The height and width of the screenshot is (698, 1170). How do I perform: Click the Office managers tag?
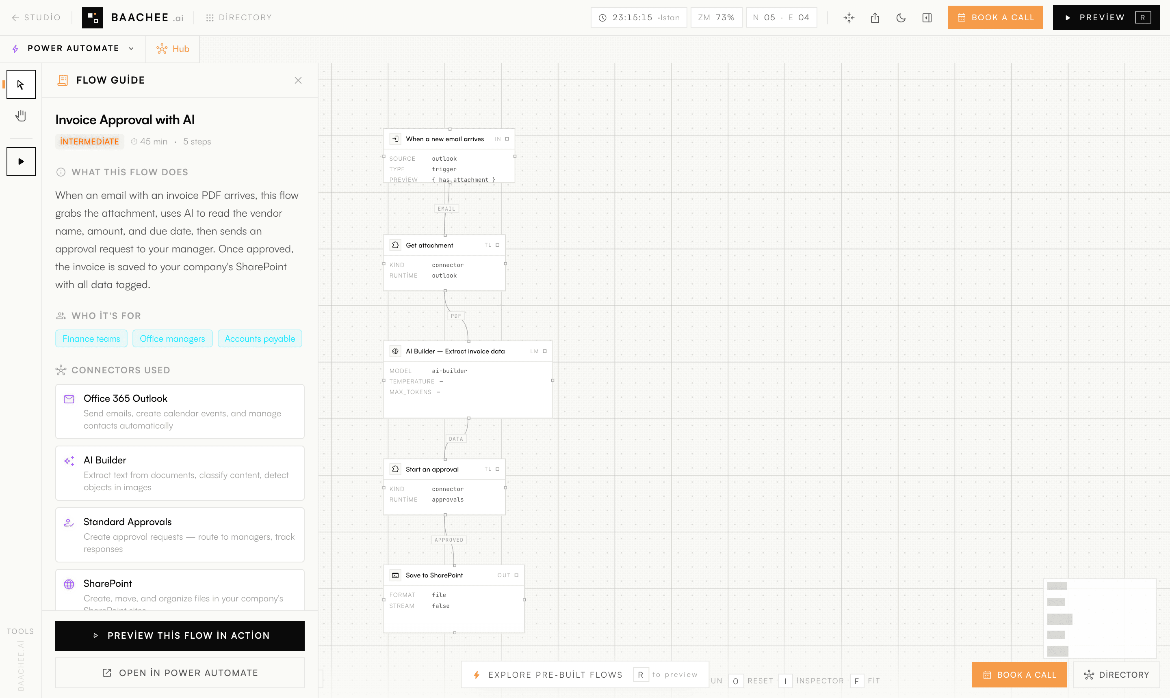pyautogui.click(x=172, y=339)
